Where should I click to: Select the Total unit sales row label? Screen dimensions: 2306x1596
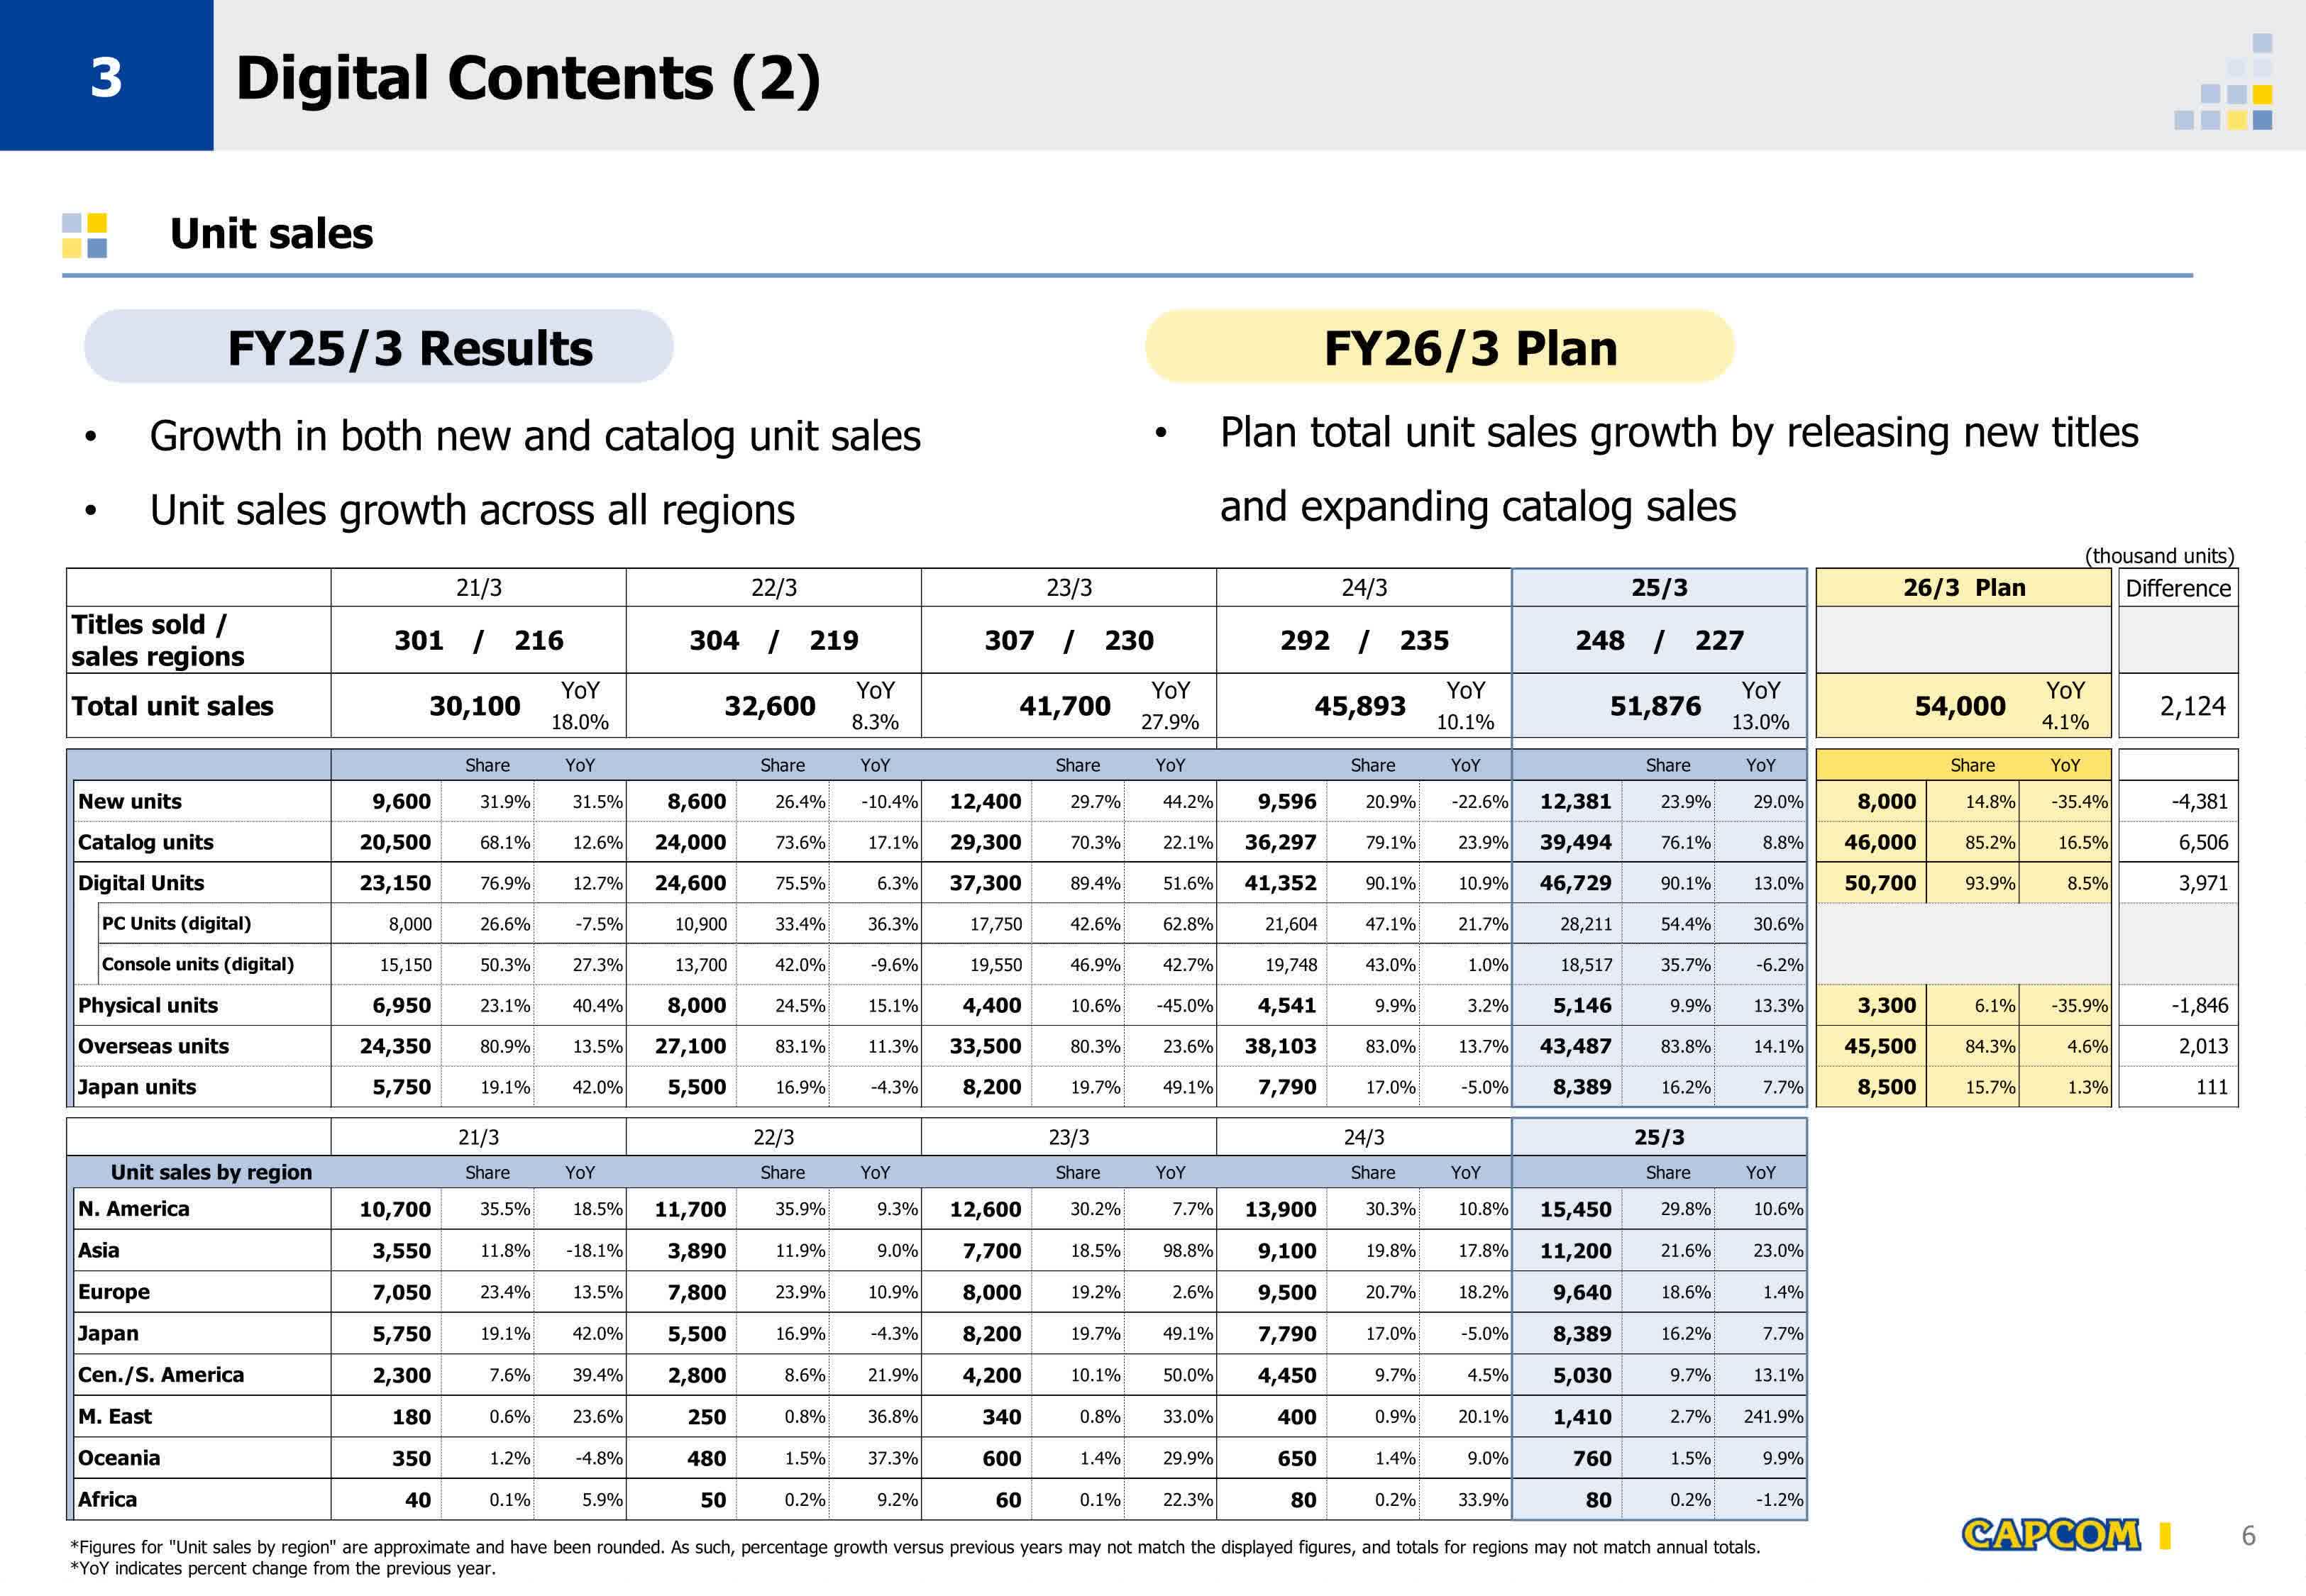(172, 706)
